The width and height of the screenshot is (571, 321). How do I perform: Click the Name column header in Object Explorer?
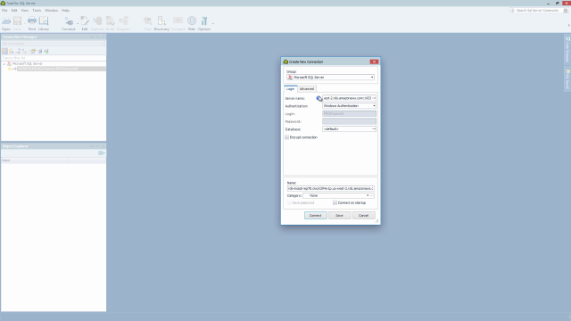35,160
